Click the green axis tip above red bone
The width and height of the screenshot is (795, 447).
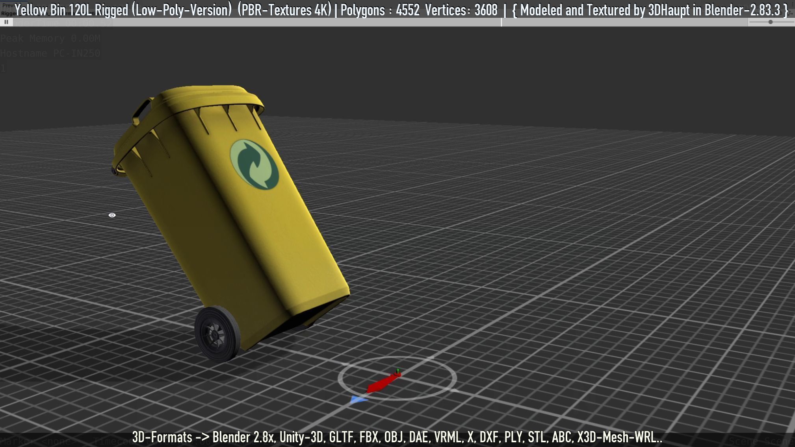[x=398, y=371]
